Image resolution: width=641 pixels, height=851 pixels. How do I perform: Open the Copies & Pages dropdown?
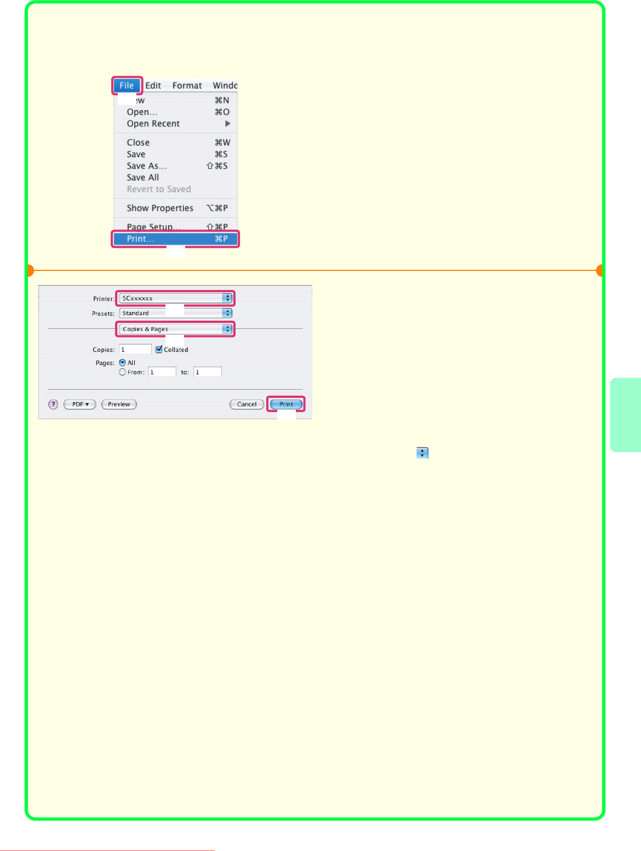[x=175, y=329]
